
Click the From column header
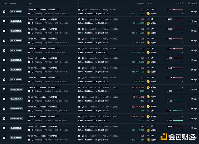(30, 3)
